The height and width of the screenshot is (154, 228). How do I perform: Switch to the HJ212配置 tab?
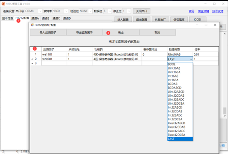click(22, 18)
